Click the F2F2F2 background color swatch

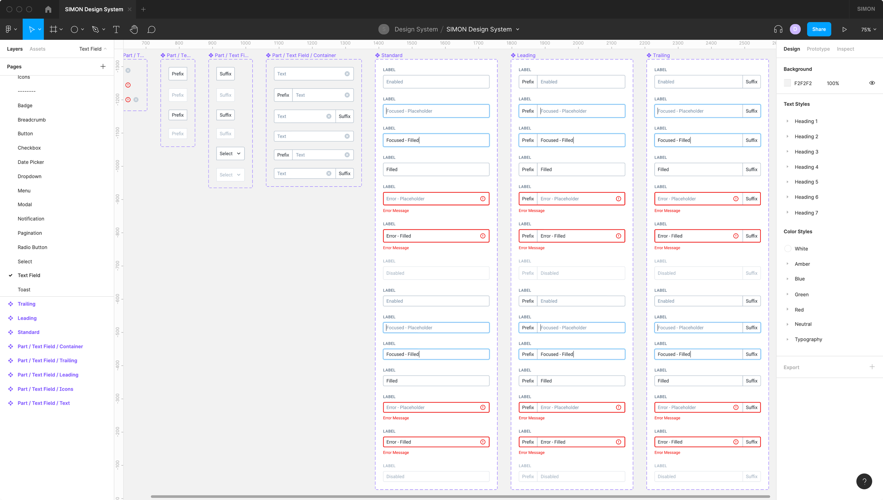click(x=787, y=83)
